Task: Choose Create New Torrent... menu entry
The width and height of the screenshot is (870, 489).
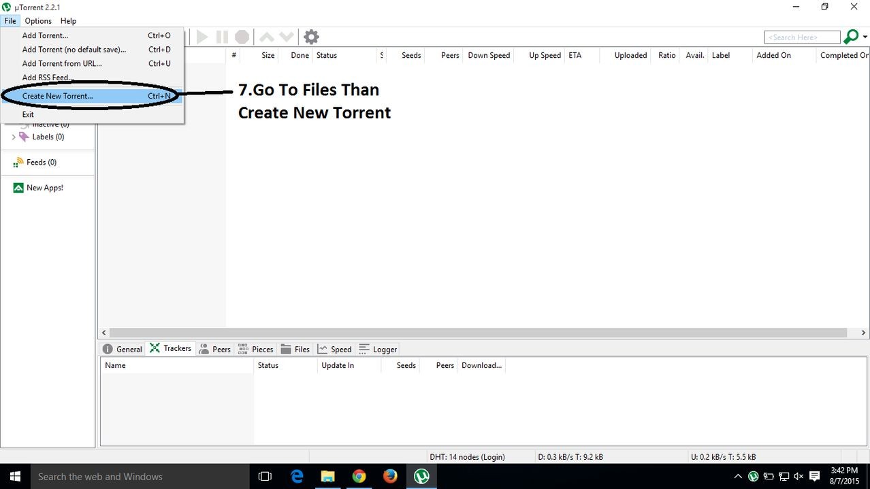Action: (92, 96)
